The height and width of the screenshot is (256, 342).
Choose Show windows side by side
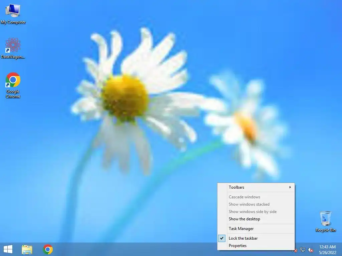[256, 212]
